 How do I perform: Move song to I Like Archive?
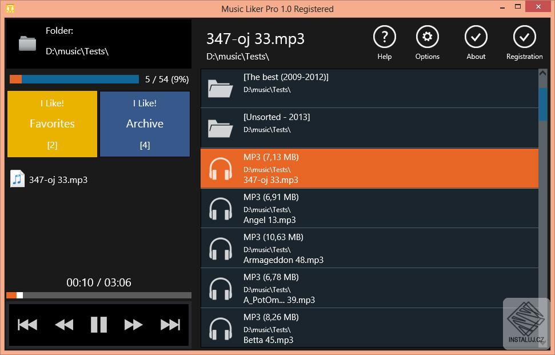145,124
